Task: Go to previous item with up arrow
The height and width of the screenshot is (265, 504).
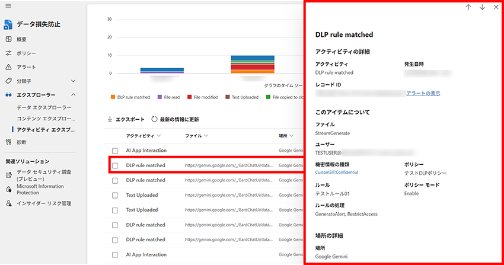Action: 468,7
